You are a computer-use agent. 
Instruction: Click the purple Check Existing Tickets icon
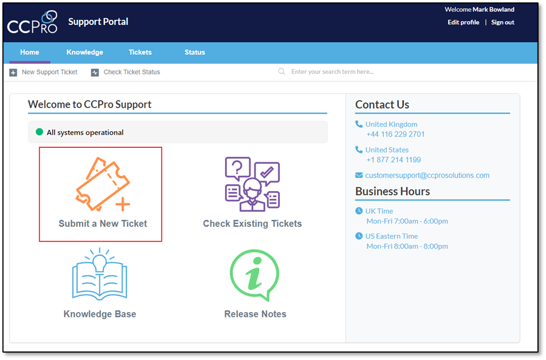(252, 184)
